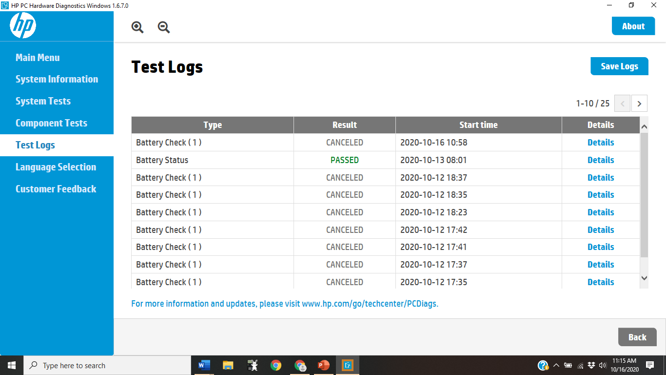This screenshot has width=666, height=375.
Task: Click the 2020-10-16 10:58 start time
Action: click(434, 143)
